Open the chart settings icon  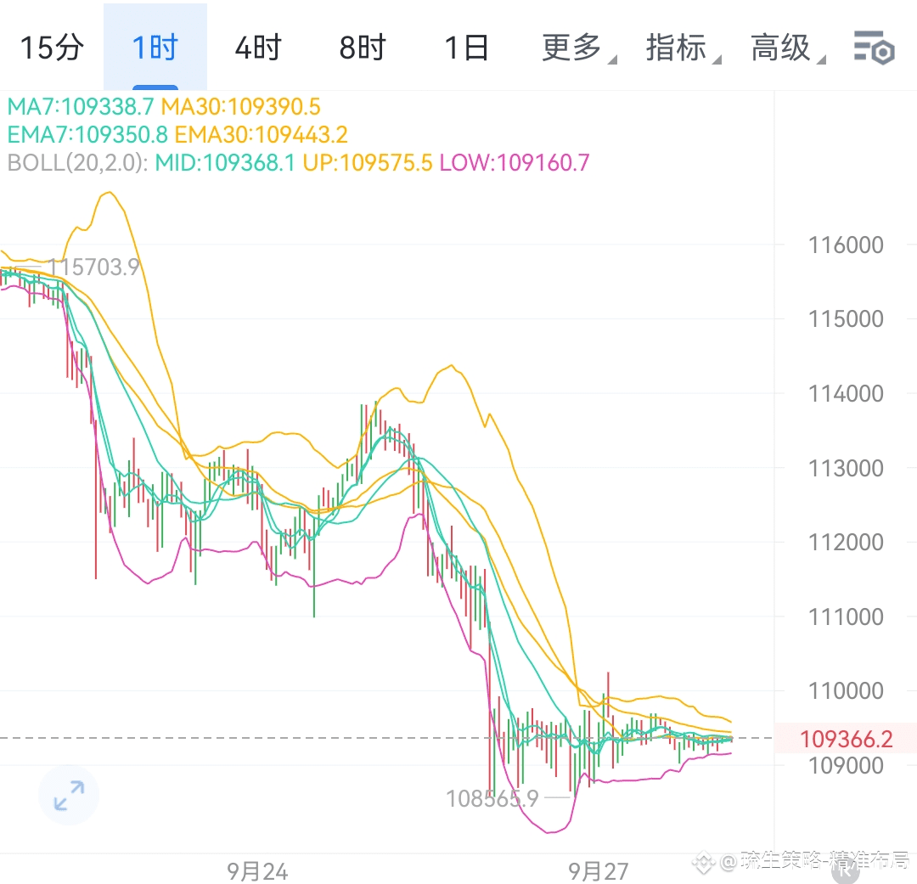(x=874, y=48)
